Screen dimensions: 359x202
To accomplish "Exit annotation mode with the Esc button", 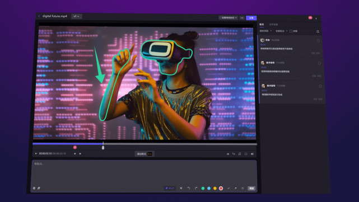I will (144, 154).
